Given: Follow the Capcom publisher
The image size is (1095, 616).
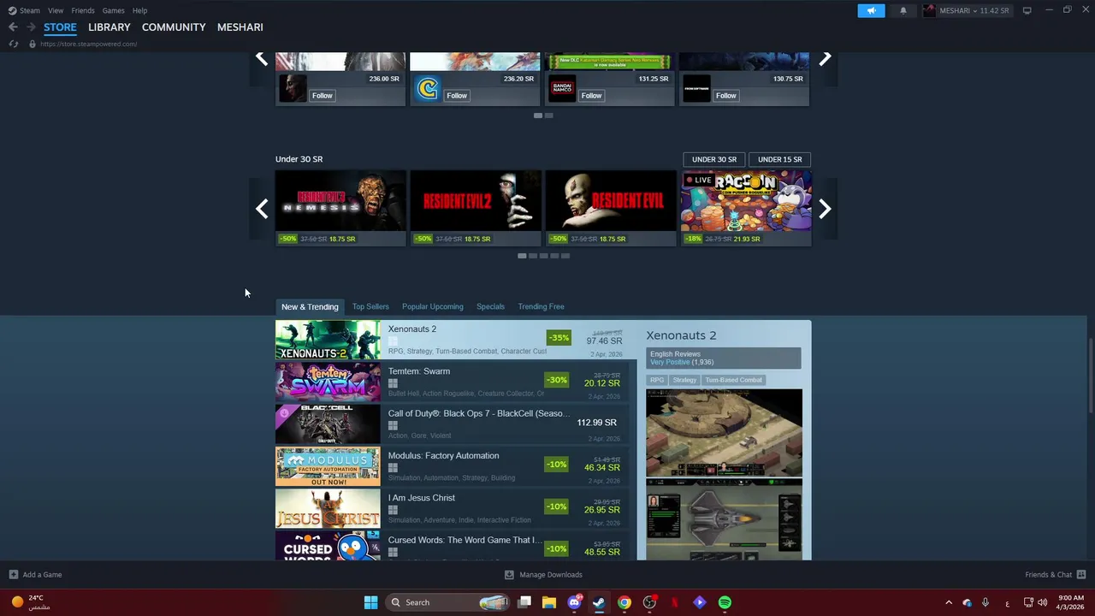Looking at the screenshot, I should coord(457,96).
